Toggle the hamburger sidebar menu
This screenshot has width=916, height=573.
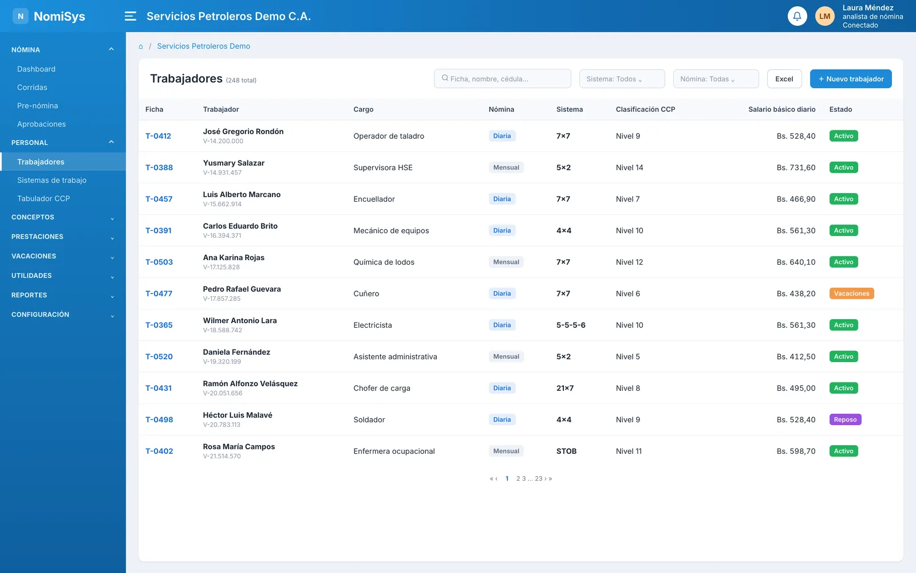[131, 16]
